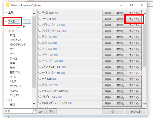Select タスクトレイ in the menu tree
Viewport: 153px width, 118px height.
[x=16, y=86]
